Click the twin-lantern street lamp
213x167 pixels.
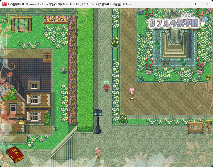(98, 121)
